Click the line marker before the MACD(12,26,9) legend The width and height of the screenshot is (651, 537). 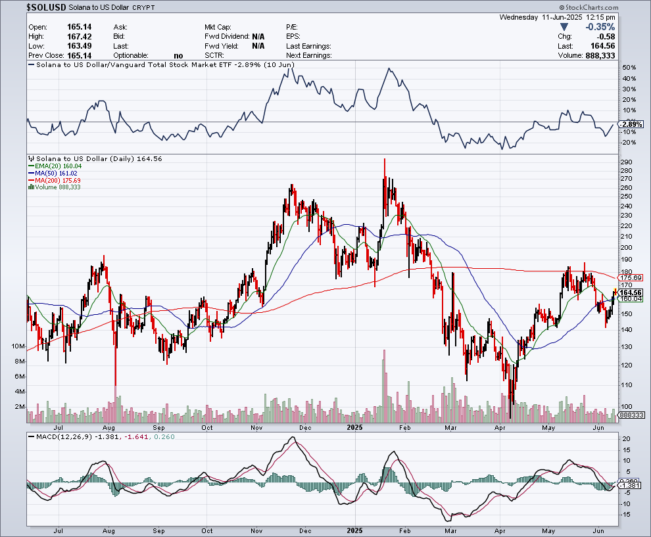point(31,436)
